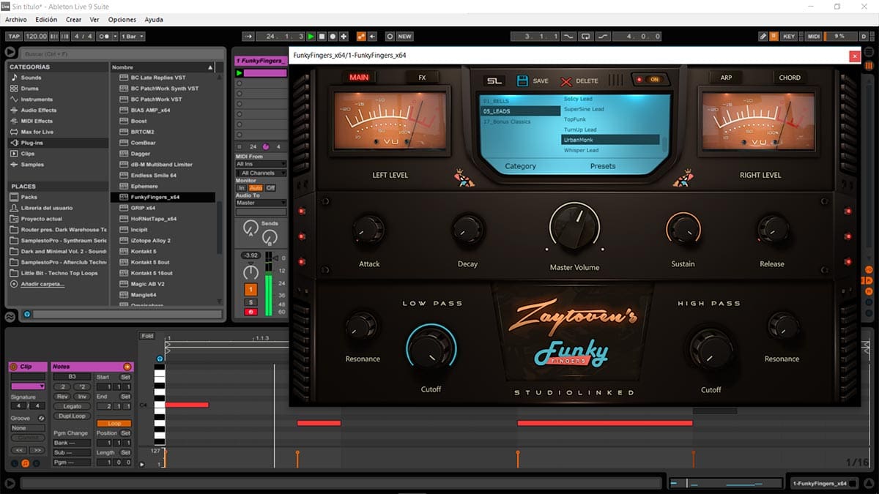Image resolution: width=879 pixels, height=494 pixels.
Task: Click the plugin SAVE disk icon
Action: tap(523, 81)
